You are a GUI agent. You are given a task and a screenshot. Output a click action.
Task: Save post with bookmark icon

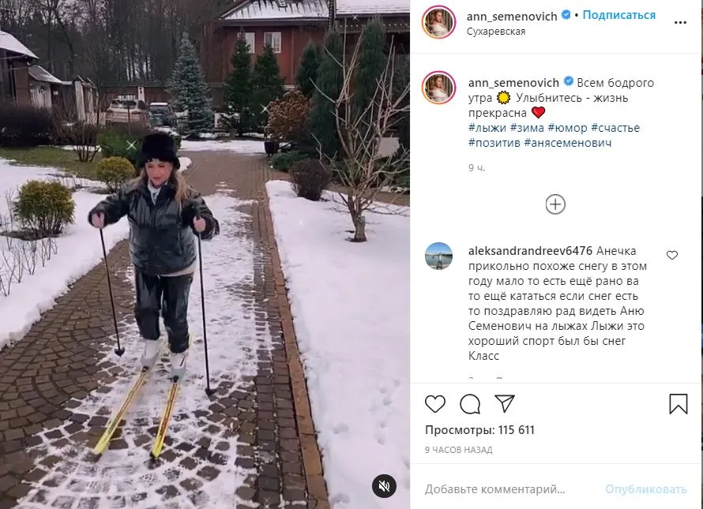[678, 404]
